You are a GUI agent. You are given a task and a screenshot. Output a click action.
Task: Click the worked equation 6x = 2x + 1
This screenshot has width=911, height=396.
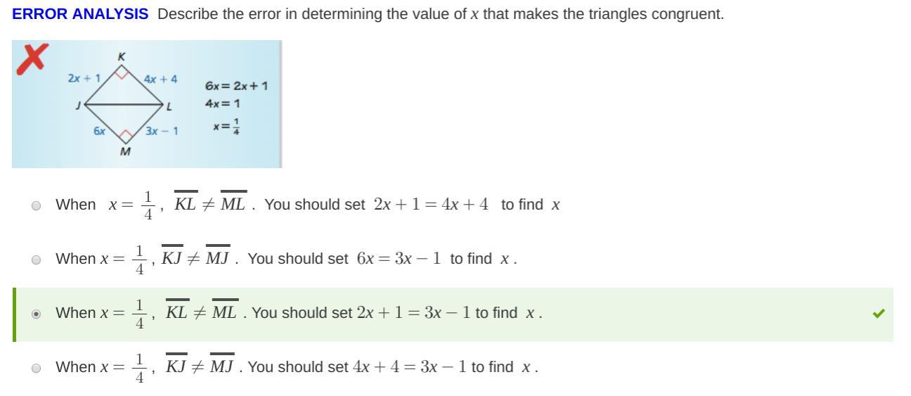236,86
